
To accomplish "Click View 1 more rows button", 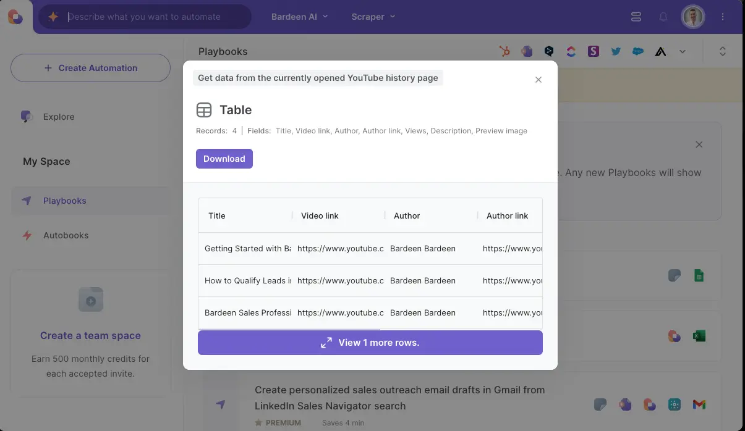I will coord(370,343).
